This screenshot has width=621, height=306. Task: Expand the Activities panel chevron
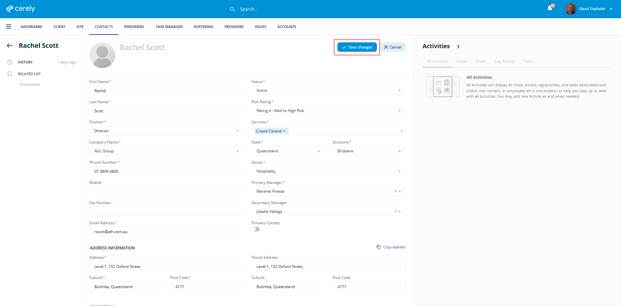[458, 47]
